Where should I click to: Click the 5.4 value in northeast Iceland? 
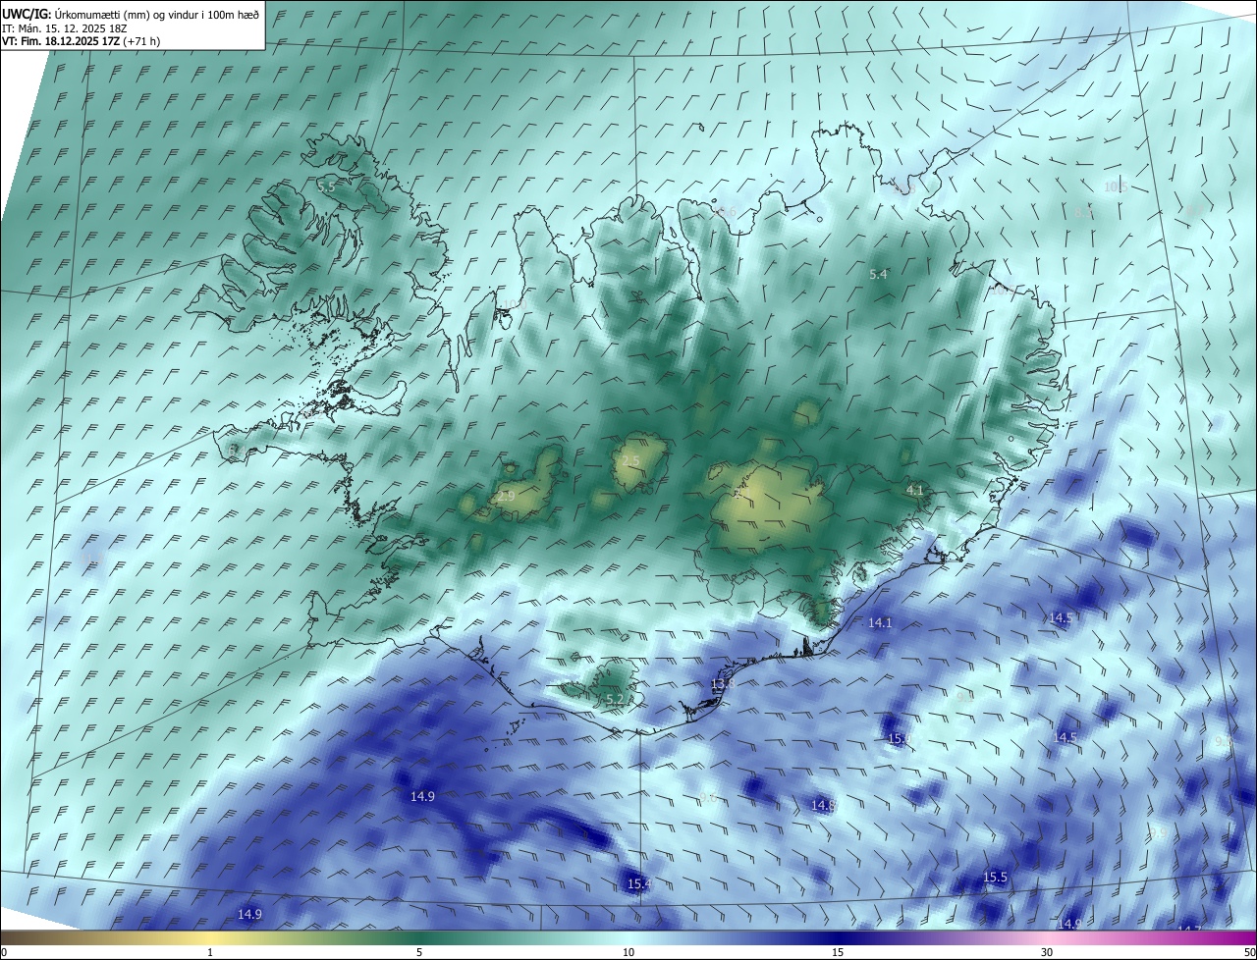click(879, 275)
